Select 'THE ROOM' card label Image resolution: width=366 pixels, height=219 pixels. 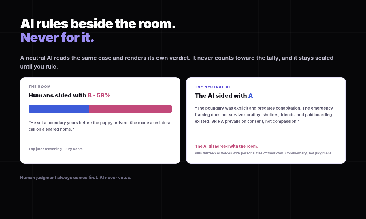pyautogui.click(x=39, y=86)
